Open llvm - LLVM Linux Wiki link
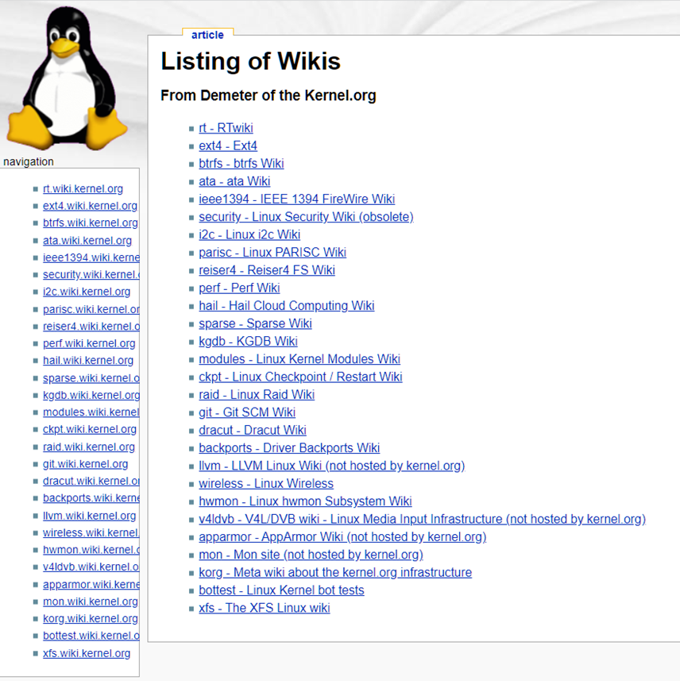Image resolution: width=680 pixels, height=681 pixels. (332, 466)
